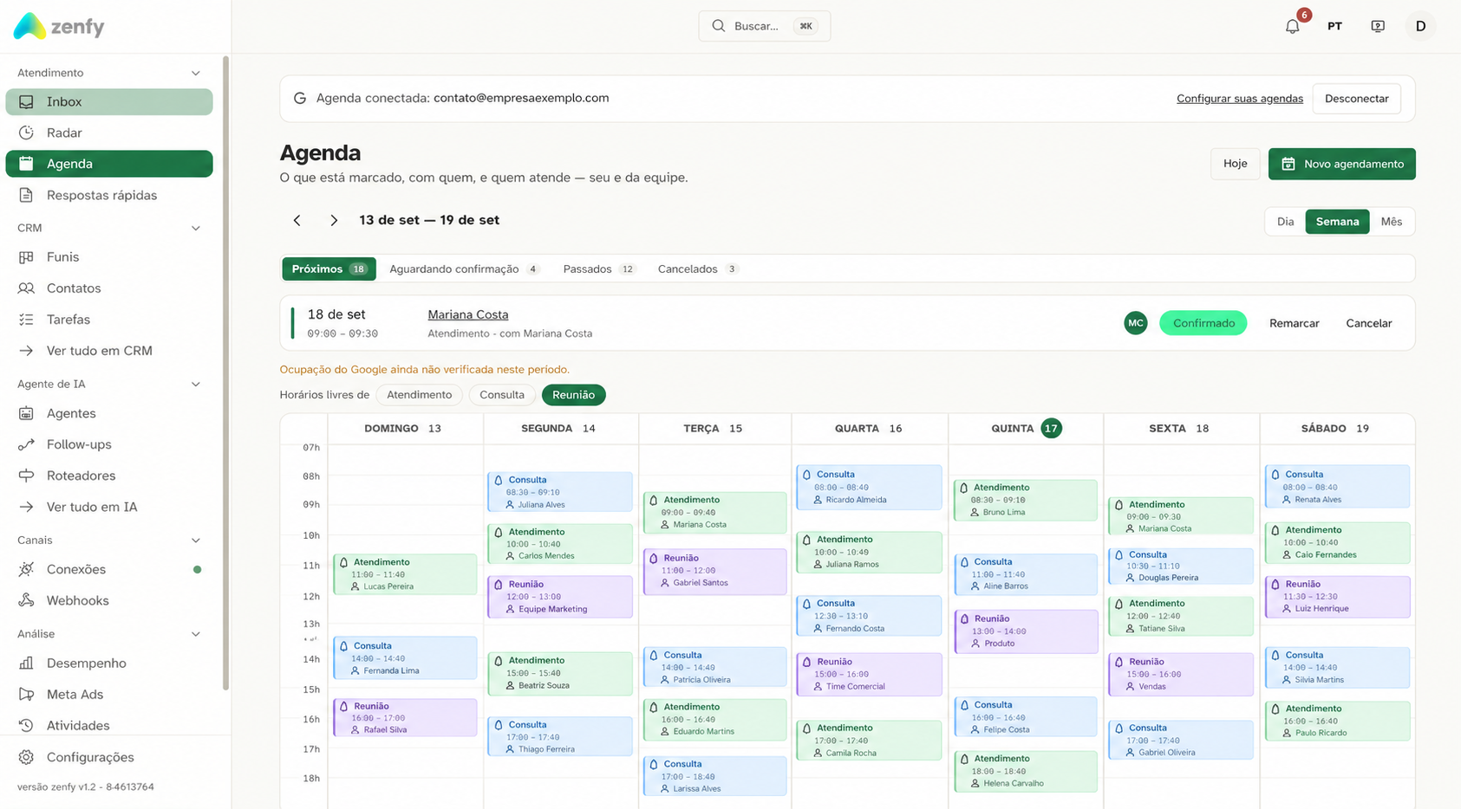
Task: Open Webhooks in the sidebar
Action: (x=109, y=600)
